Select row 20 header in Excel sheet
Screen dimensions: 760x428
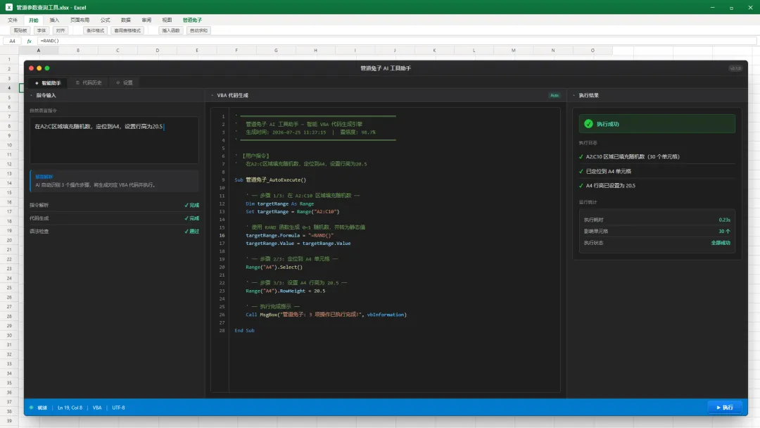pos(9,240)
